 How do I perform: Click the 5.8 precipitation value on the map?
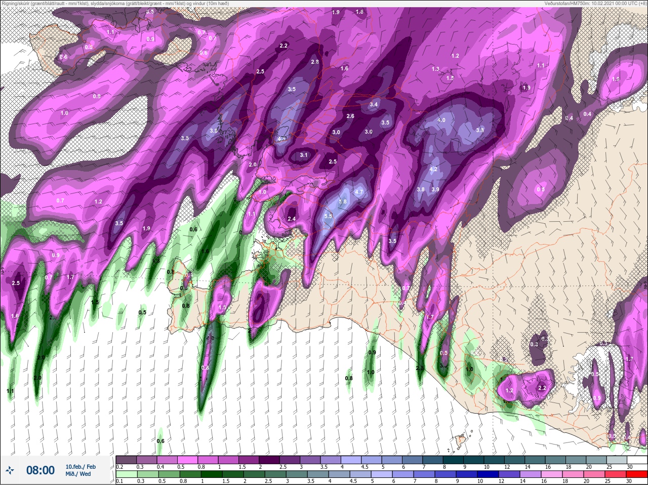point(343,201)
